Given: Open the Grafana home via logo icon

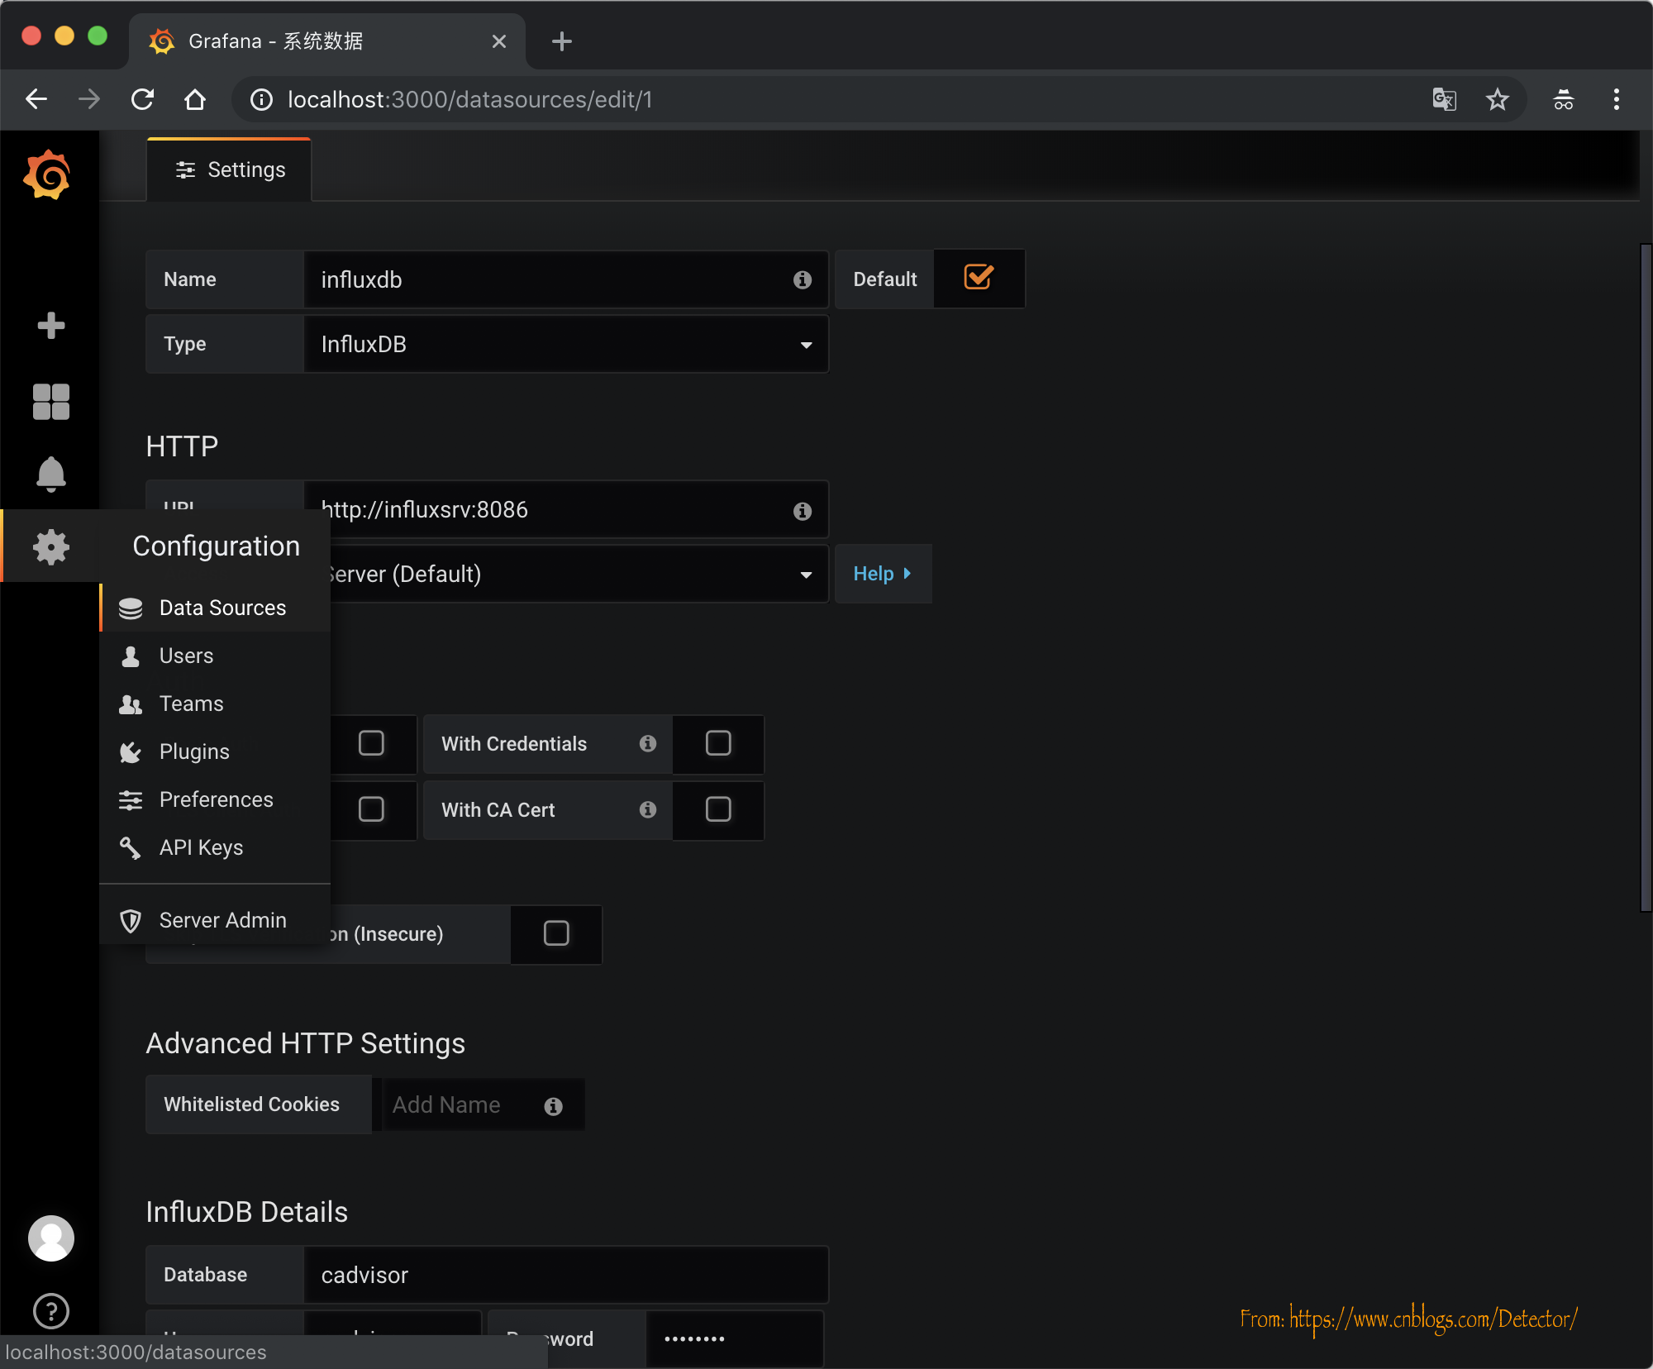Looking at the screenshot, I should pos(50,174).
